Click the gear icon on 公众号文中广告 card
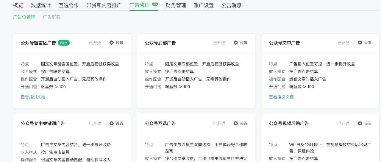 360,43
